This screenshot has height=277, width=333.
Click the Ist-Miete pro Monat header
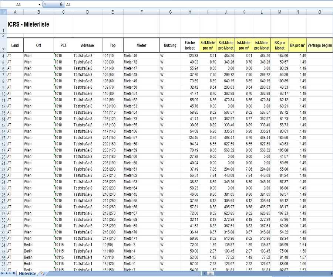click(262, 45)
